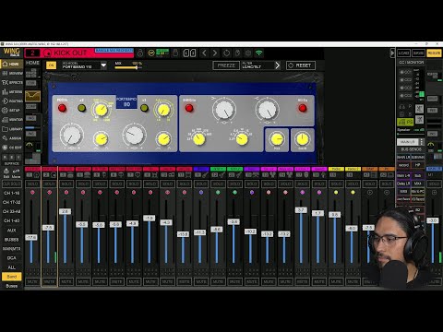Open the Home view in left sidebar
The height and width of the screenshot is (332, 443).
pos(11,64)
